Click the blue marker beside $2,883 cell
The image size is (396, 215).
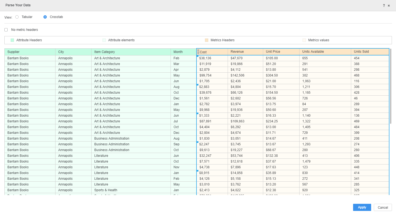(198, 85)
